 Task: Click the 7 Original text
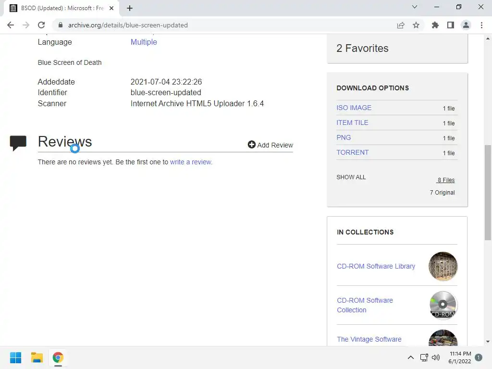click(442, 192)
